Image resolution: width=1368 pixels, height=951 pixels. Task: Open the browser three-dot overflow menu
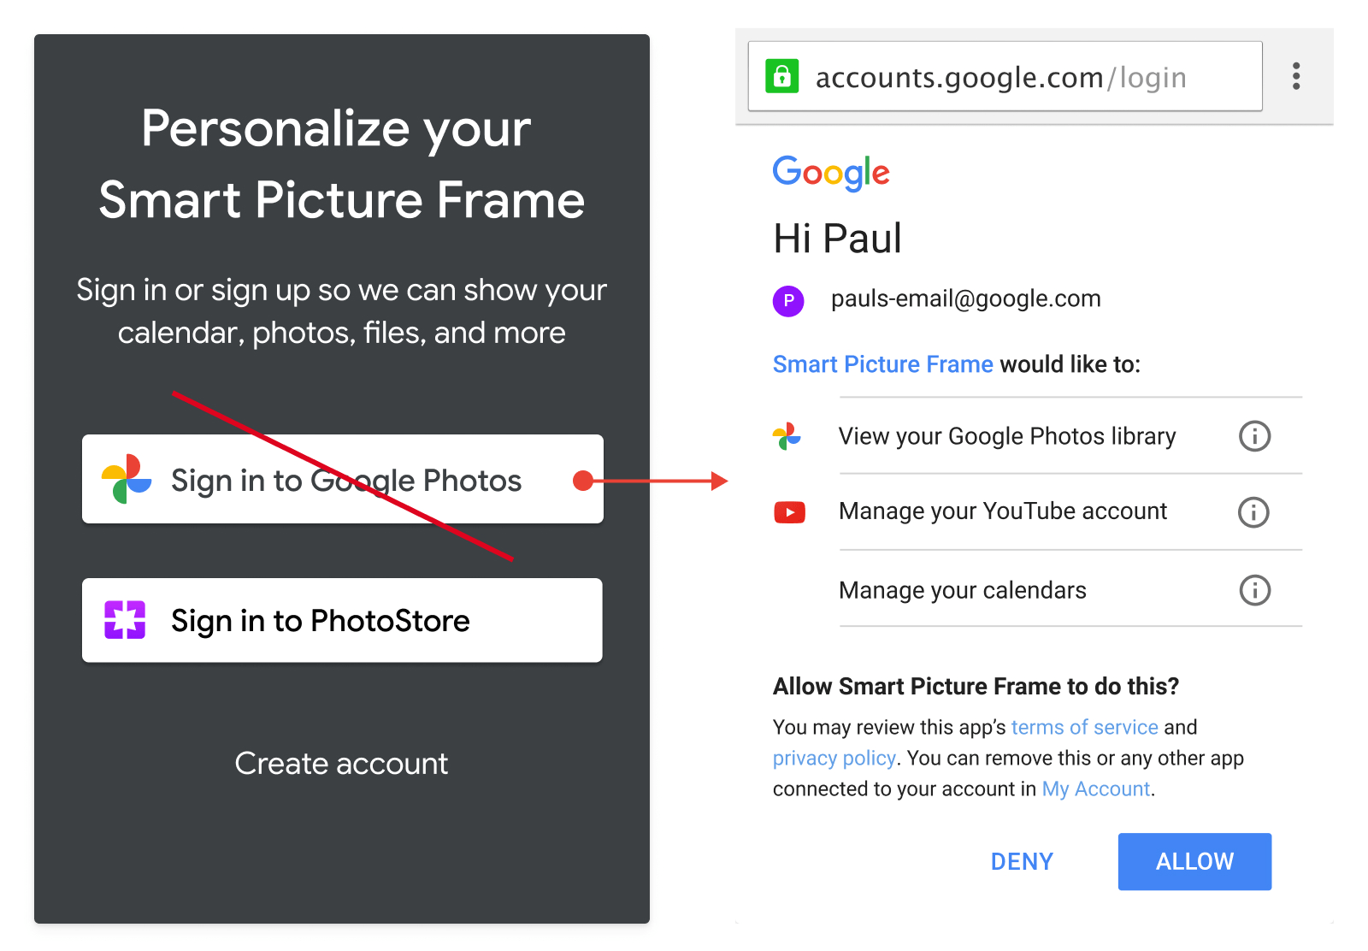click(1296, 76)
